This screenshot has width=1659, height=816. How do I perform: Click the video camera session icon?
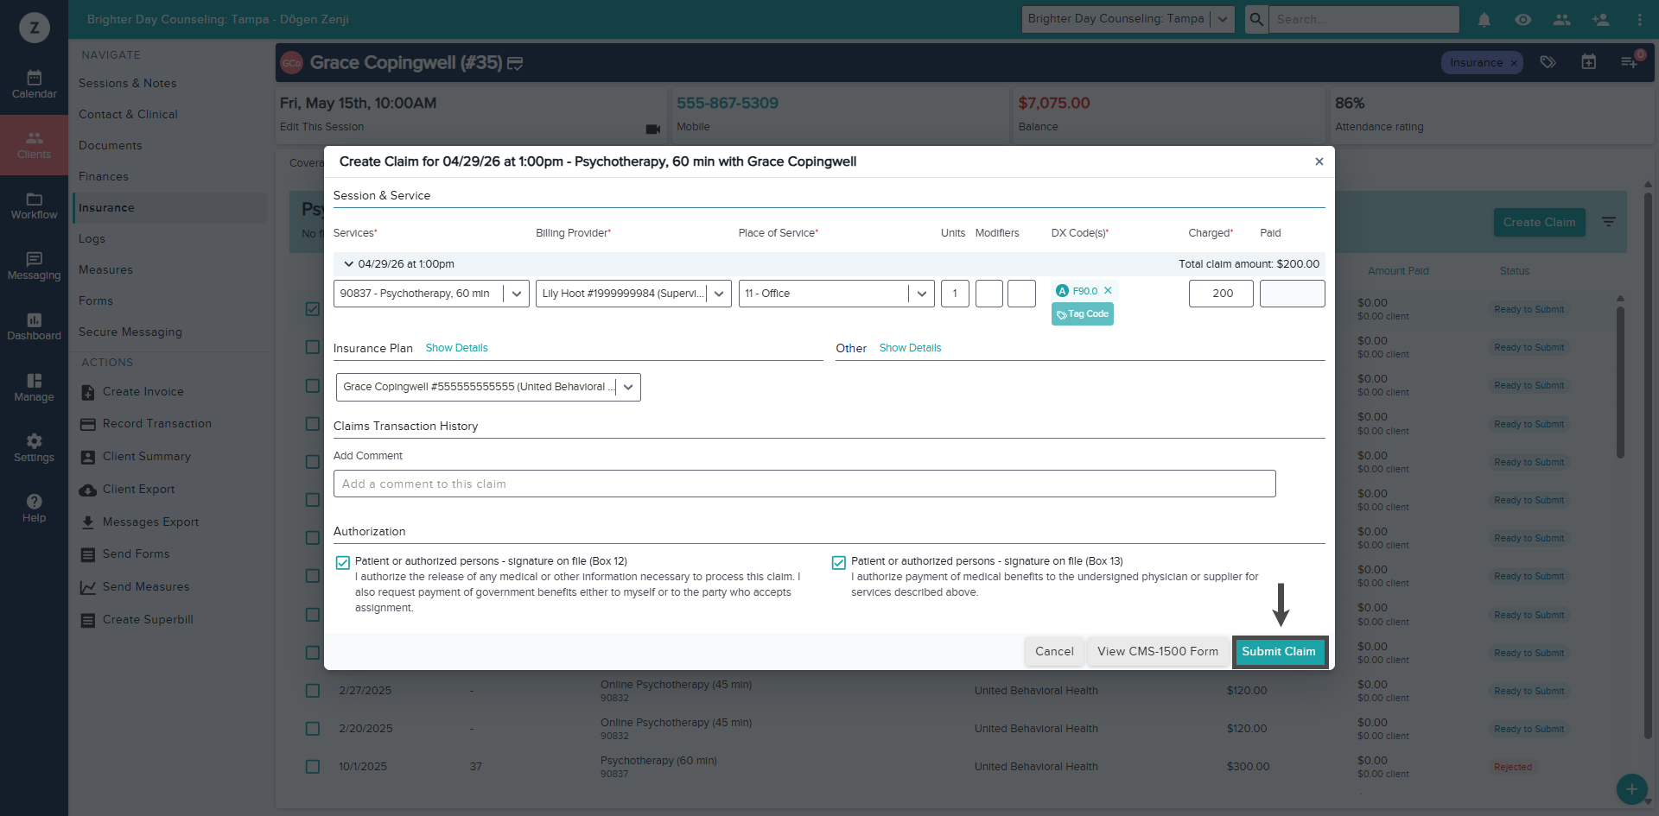[x=653, y=129]
